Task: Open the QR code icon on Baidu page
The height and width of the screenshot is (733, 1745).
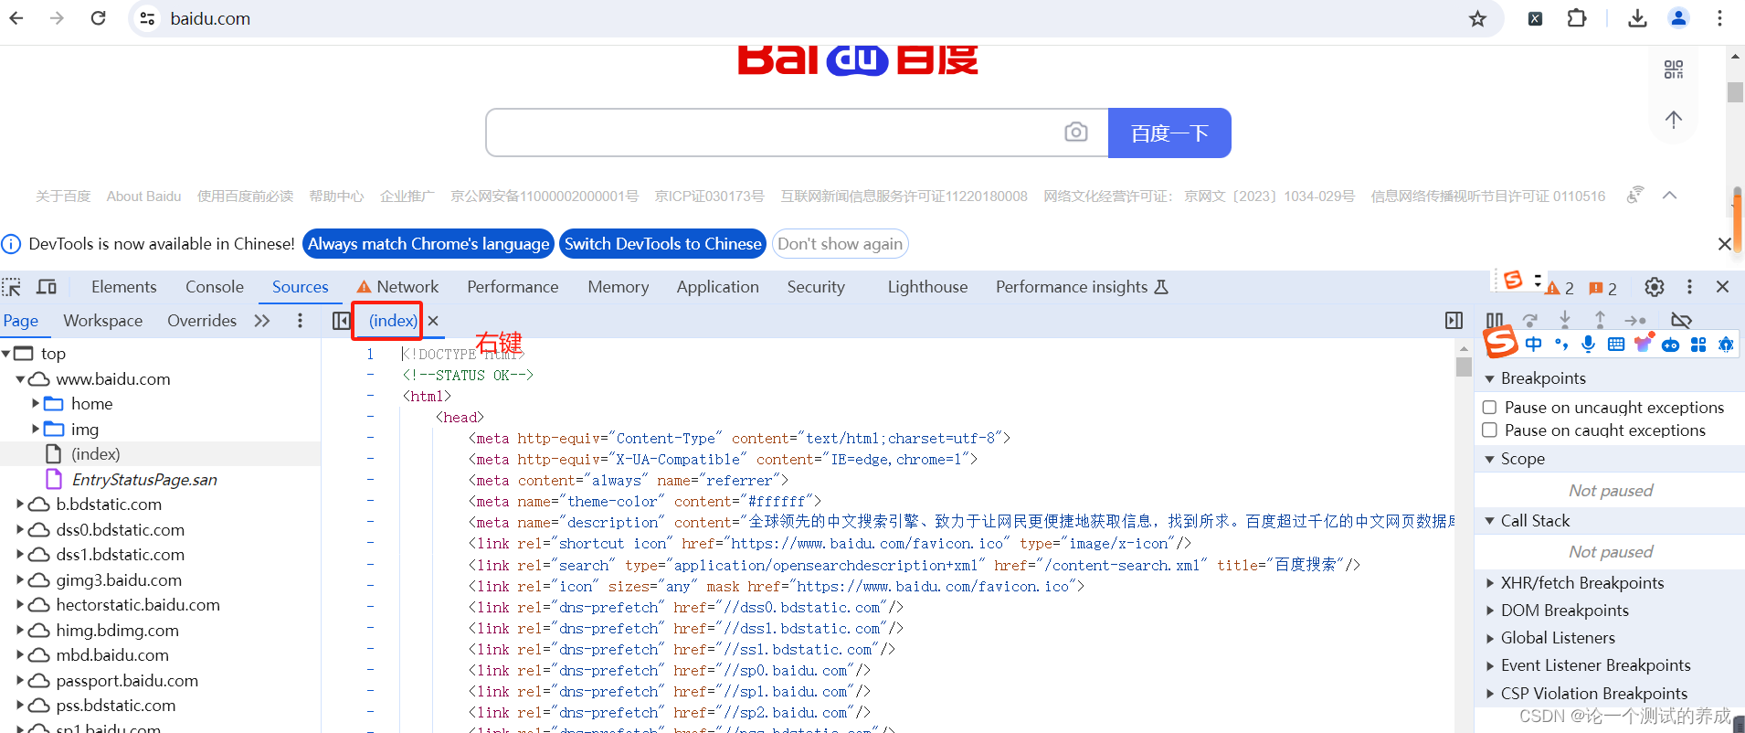Action: pos(1673,69)
